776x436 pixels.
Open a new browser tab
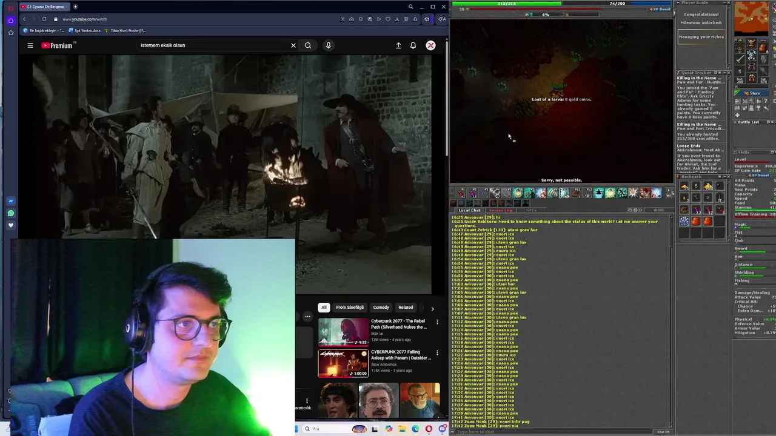(x=75, y=7)
